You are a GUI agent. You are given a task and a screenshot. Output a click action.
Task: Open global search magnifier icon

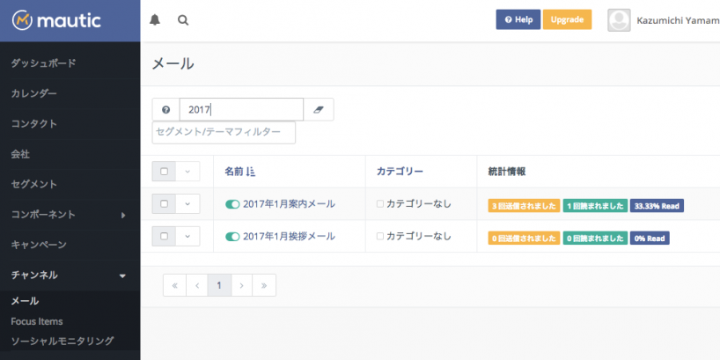click(183, 19)
